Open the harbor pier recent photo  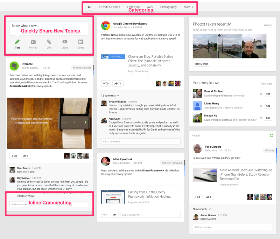tap(230, 46)
